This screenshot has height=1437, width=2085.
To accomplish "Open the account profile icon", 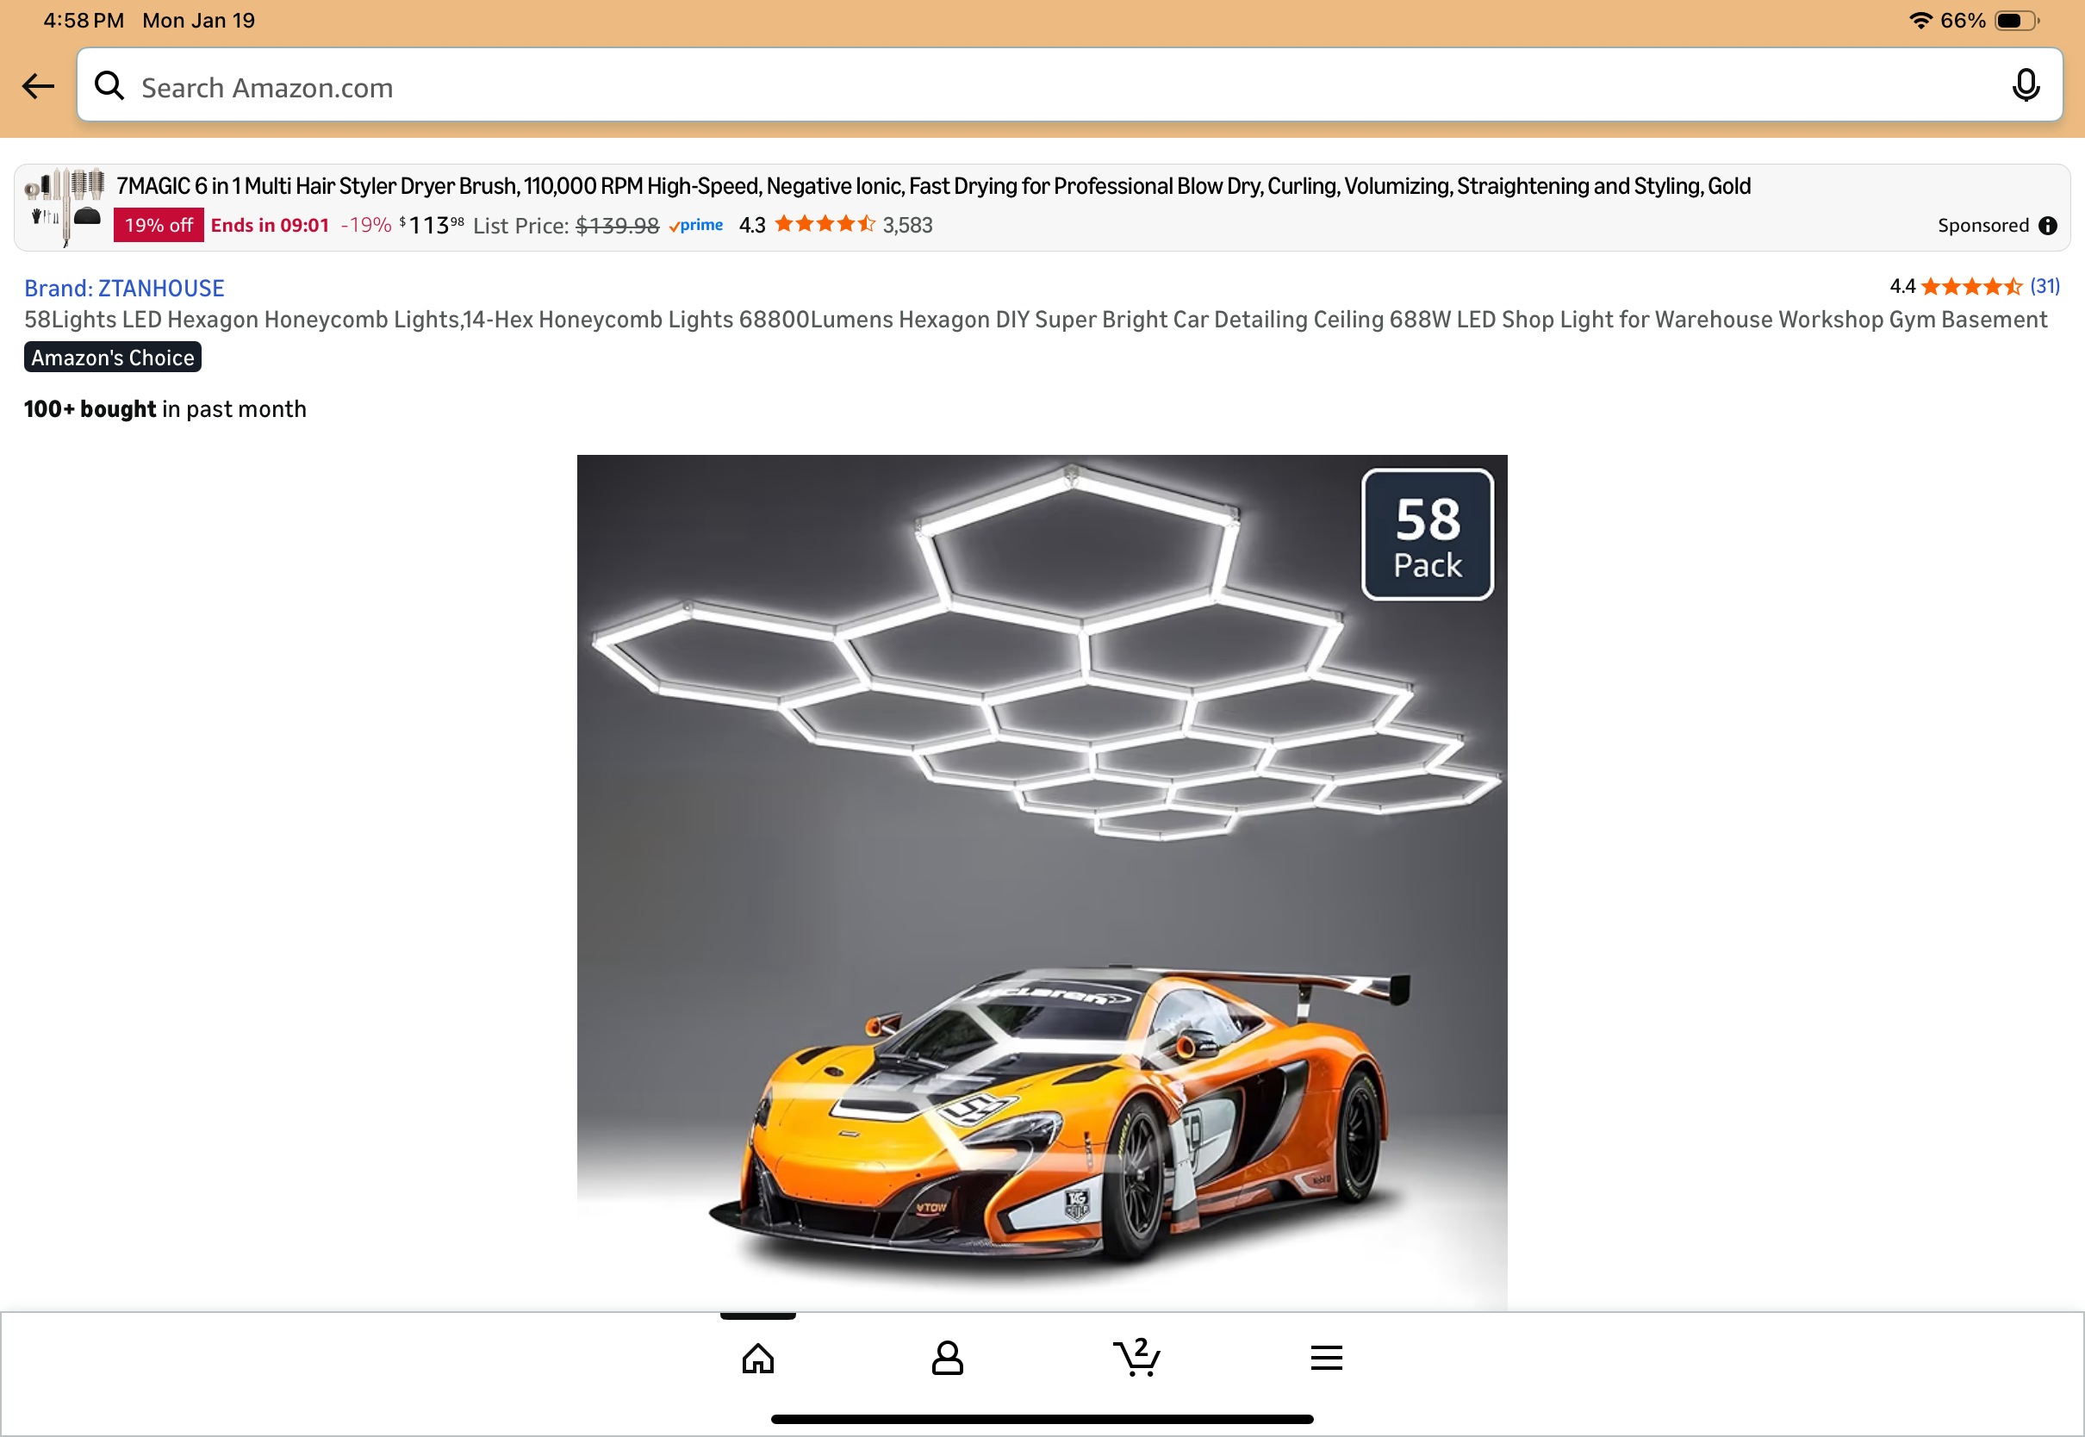I will (947, 1358).
